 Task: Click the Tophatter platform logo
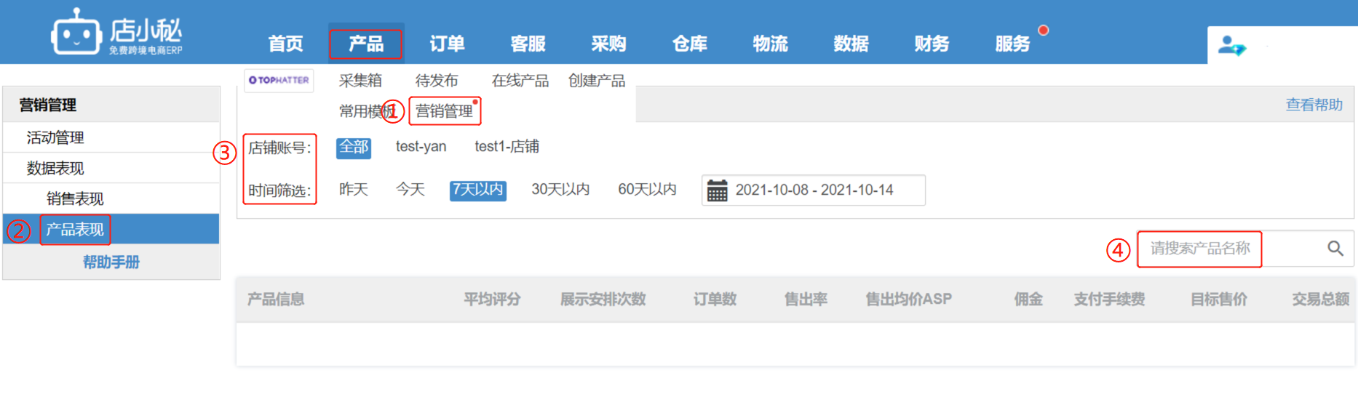279,80
